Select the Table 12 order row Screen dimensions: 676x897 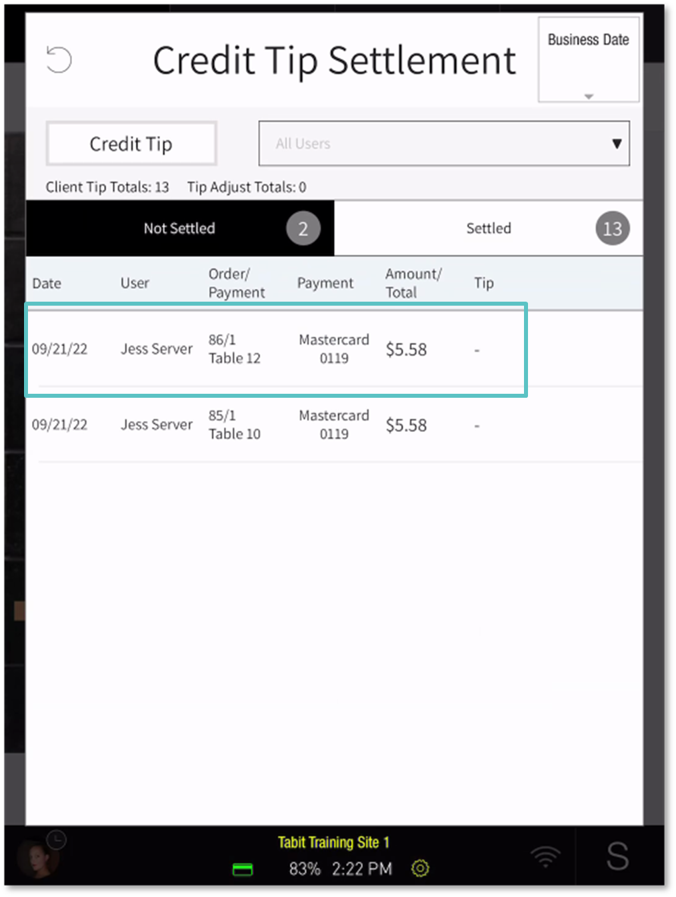click(x=275, y=350)
